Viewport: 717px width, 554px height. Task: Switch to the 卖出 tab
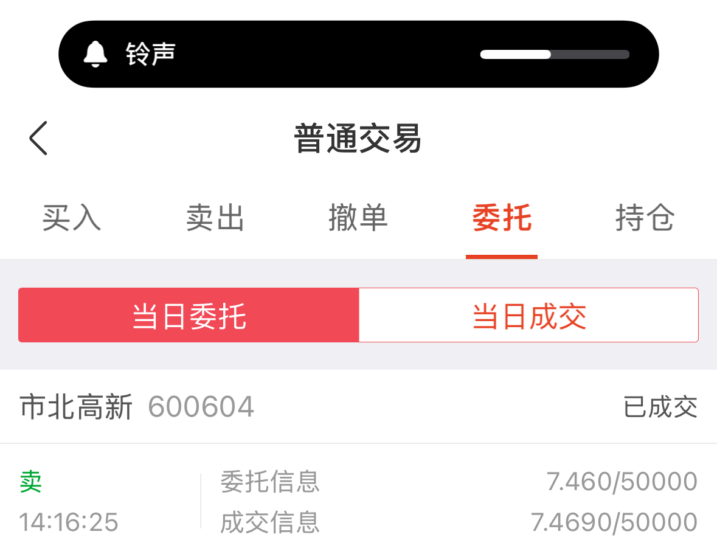tap(215, 218)
